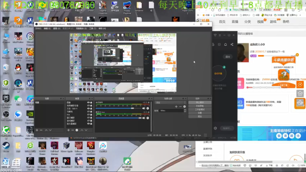306x172 pixels.
Task: Click the 停止推流 button in OBS controls
Action: (x=200, y=102)
